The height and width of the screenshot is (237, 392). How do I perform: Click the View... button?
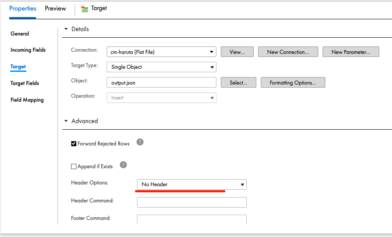[x=237, y=52]
